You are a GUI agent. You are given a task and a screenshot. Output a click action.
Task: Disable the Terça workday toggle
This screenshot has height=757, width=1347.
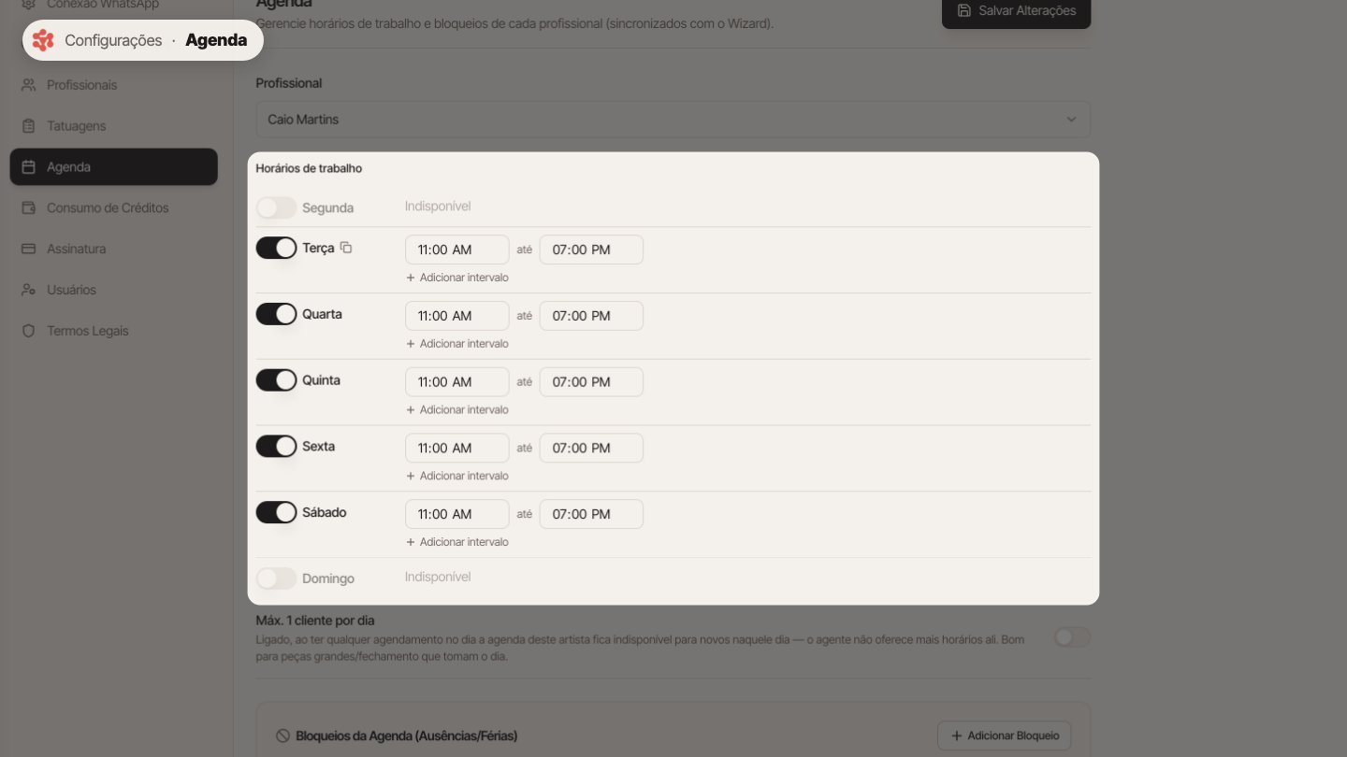pyautogui.click(x=276, y=248)
